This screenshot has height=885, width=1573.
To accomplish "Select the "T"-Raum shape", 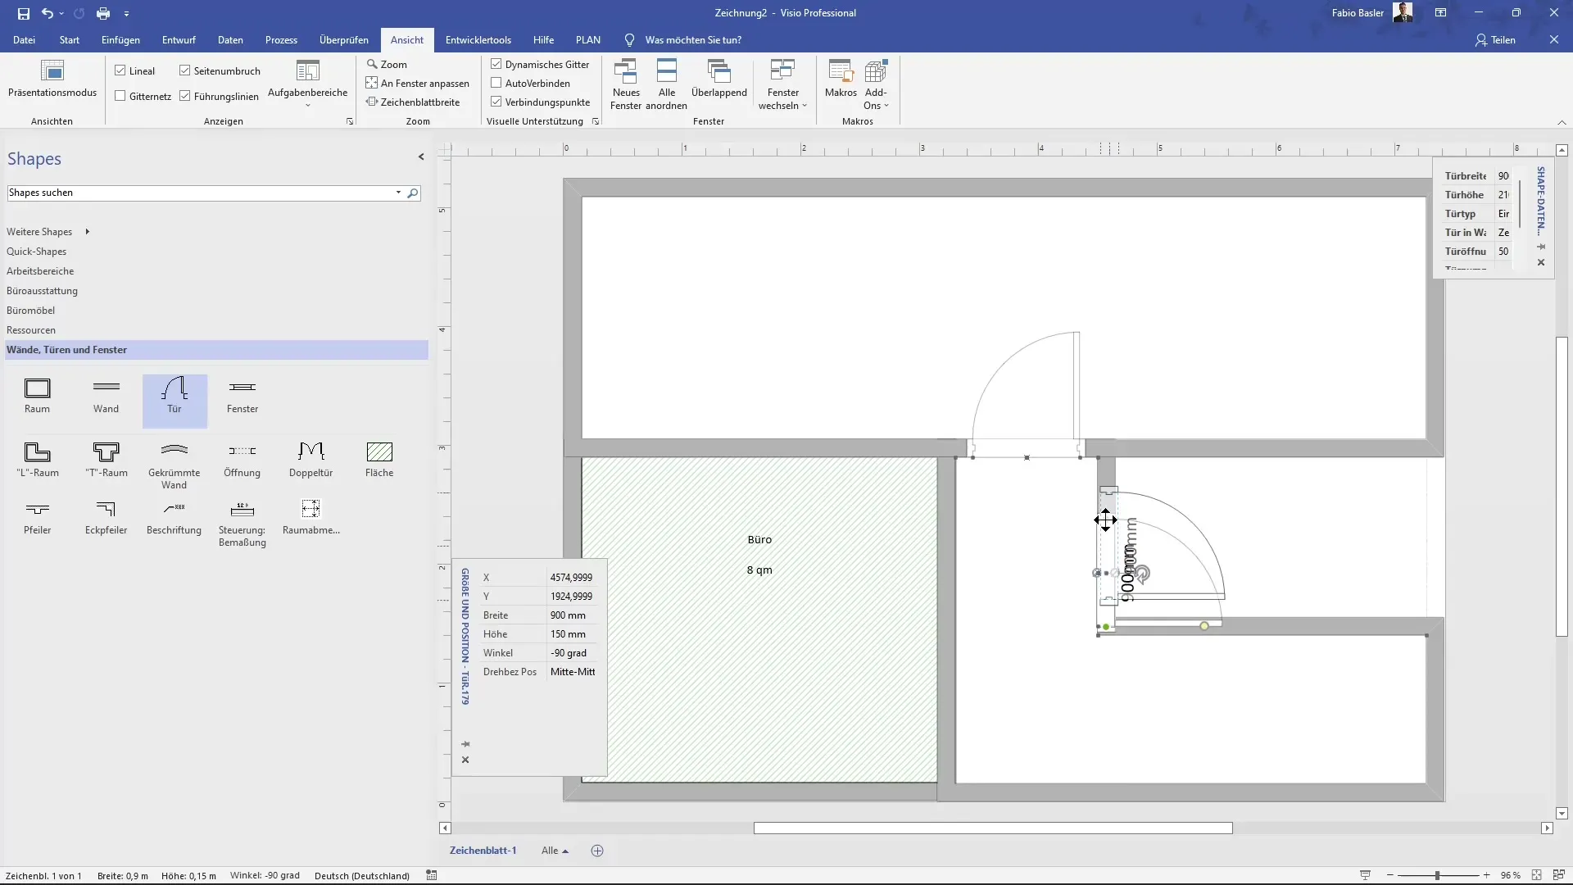I will click(107, 460).
